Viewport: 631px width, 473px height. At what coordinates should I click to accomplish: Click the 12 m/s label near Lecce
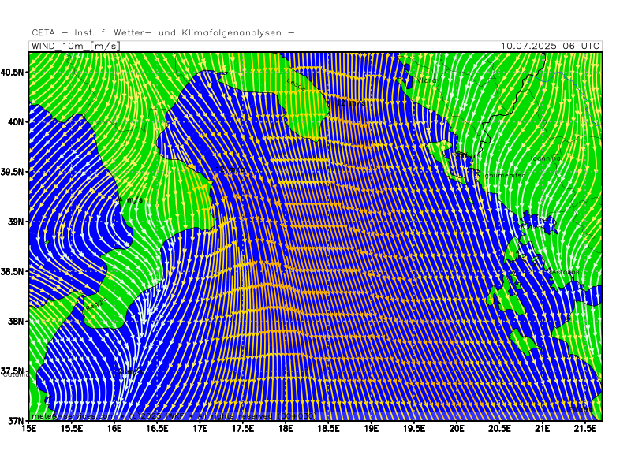click(x=351, y=103)
